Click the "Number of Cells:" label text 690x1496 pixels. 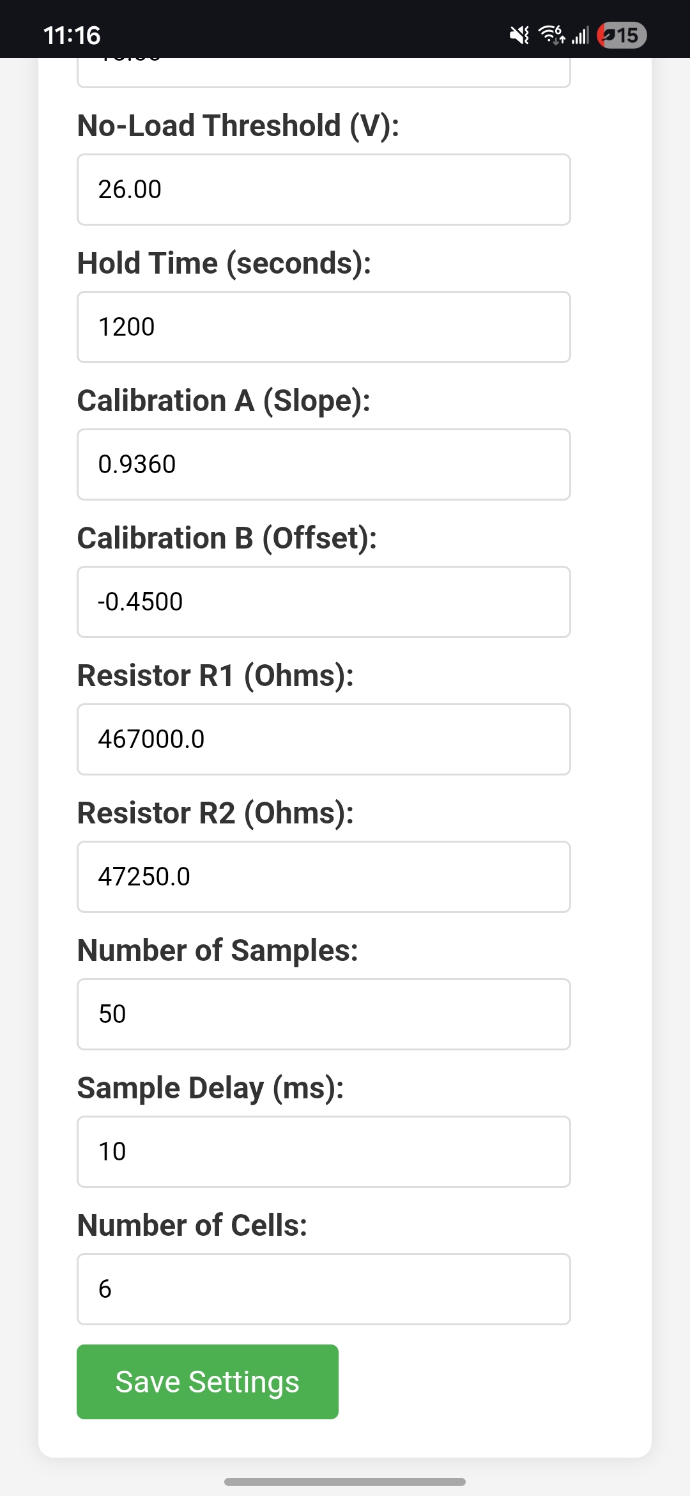(192, 1225)
